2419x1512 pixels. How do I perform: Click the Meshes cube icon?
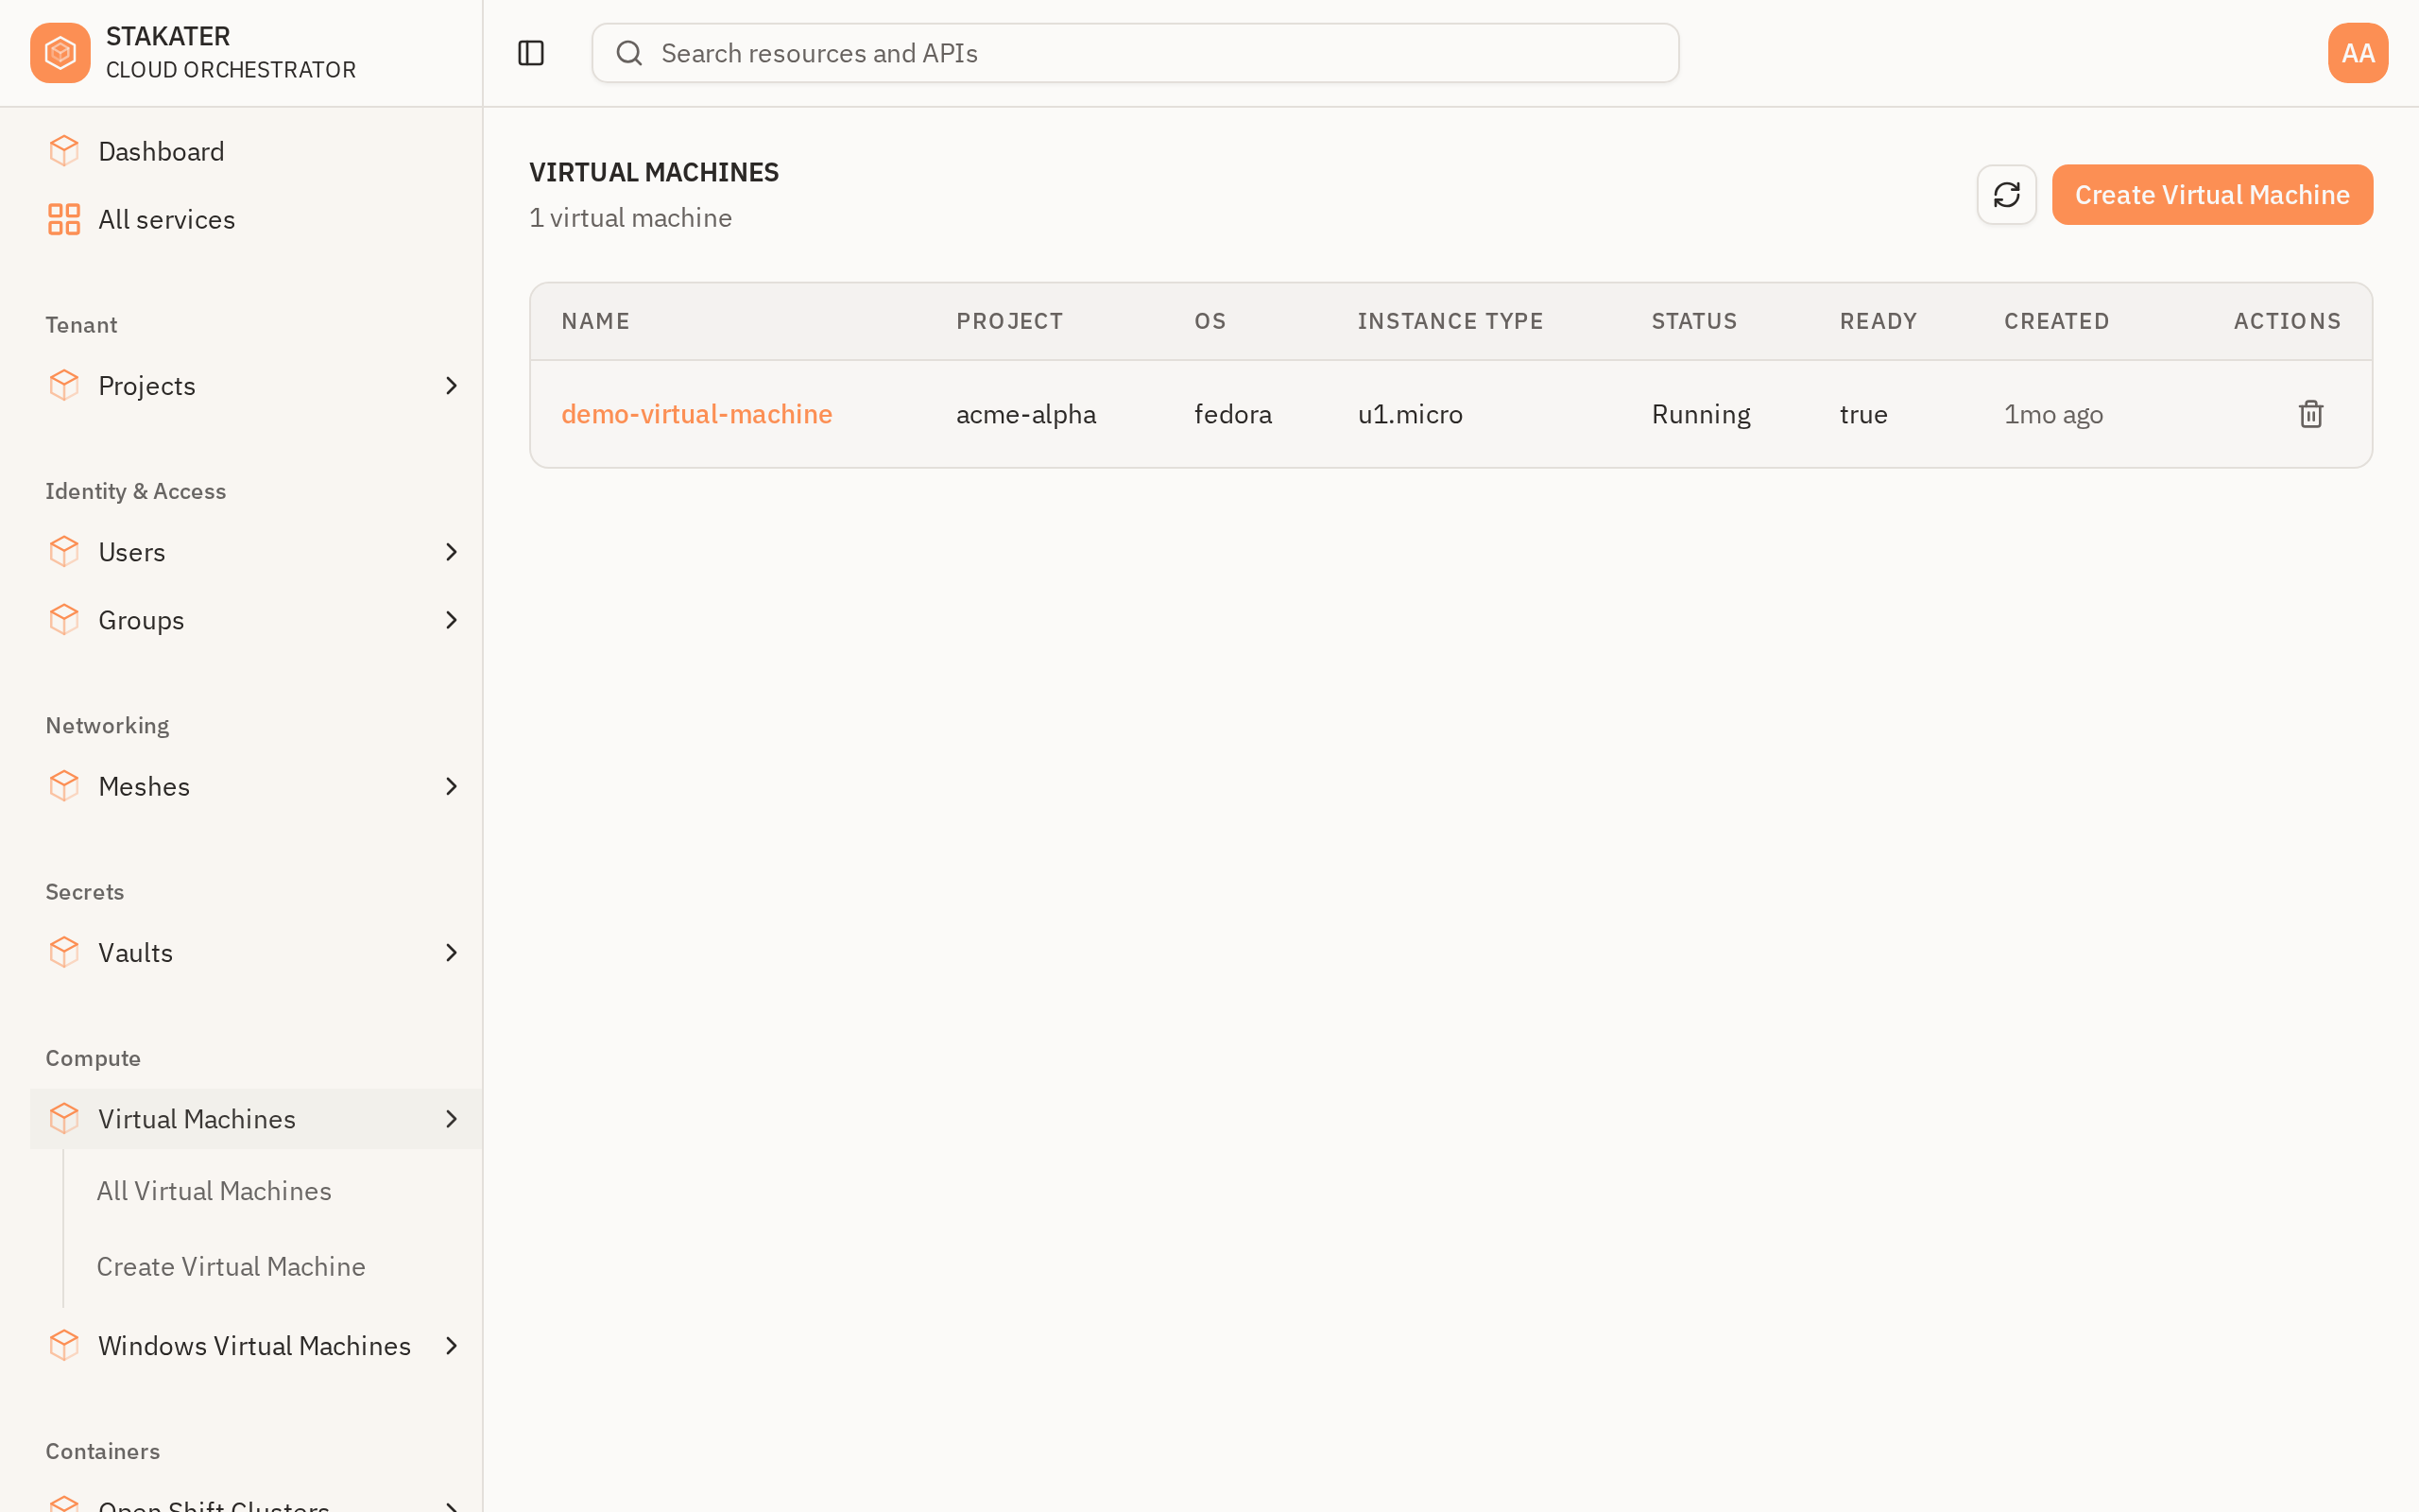pos(64,786)
